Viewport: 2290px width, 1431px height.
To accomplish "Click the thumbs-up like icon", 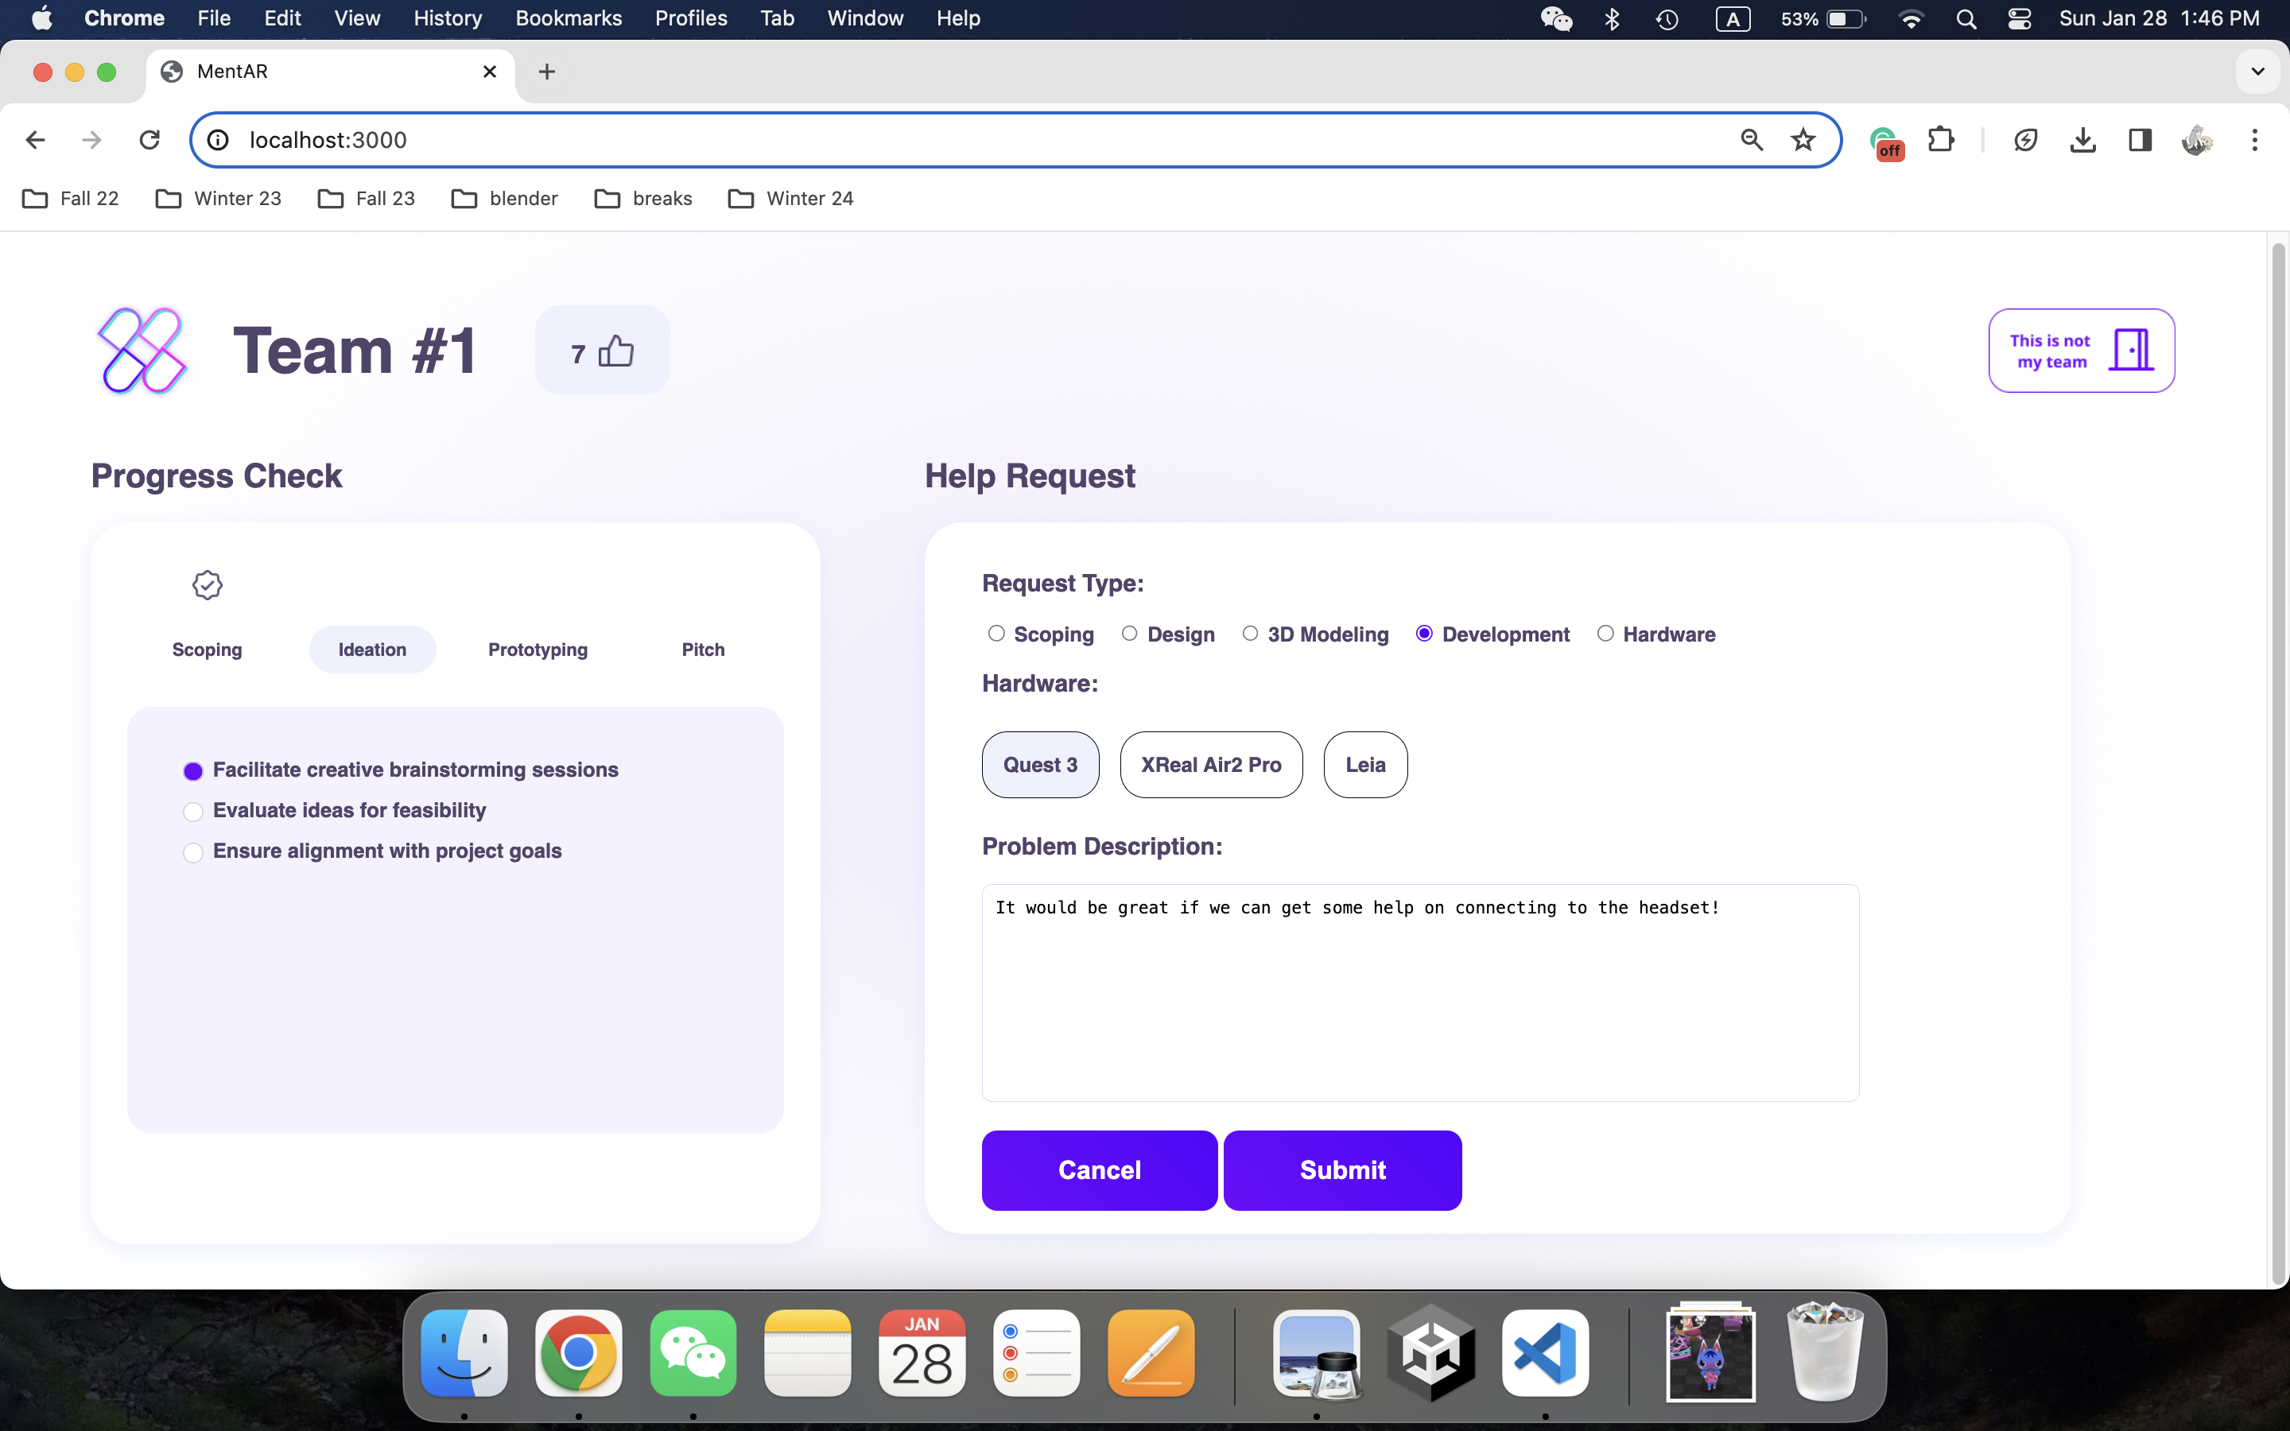I will (616, 351).
